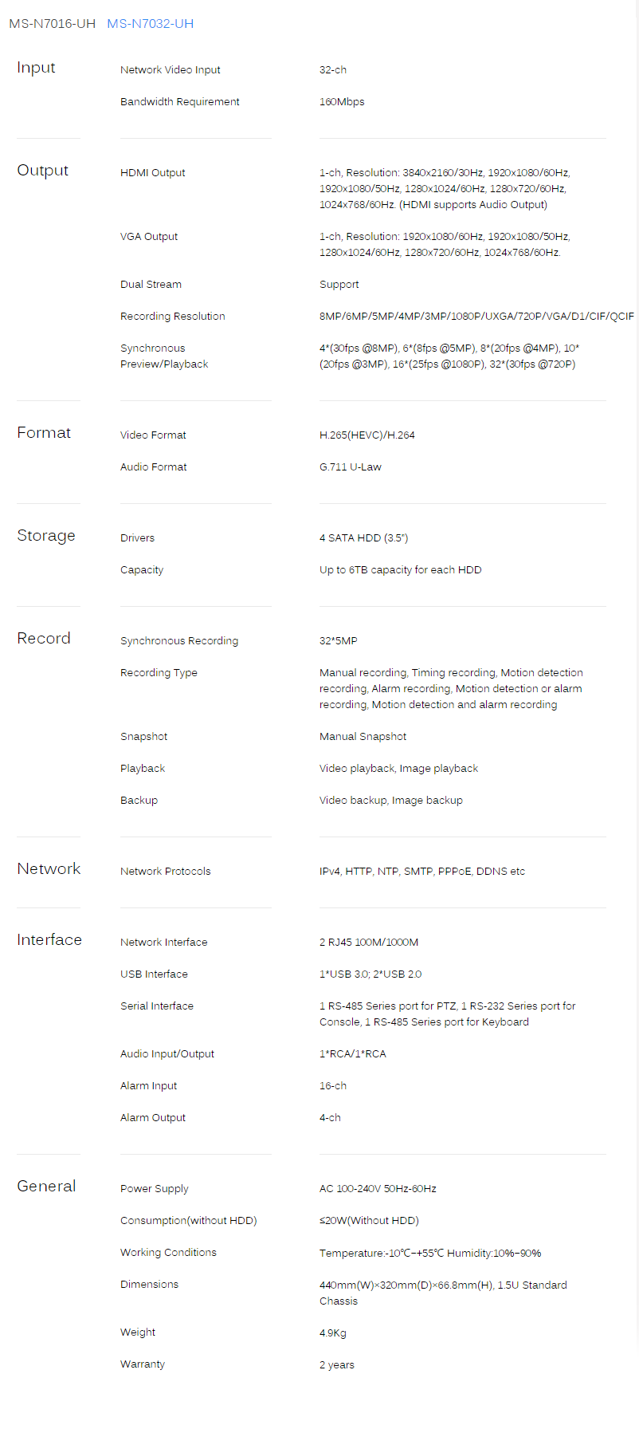
Task: Click the HDMI Output label
Action: click(153, 173)
